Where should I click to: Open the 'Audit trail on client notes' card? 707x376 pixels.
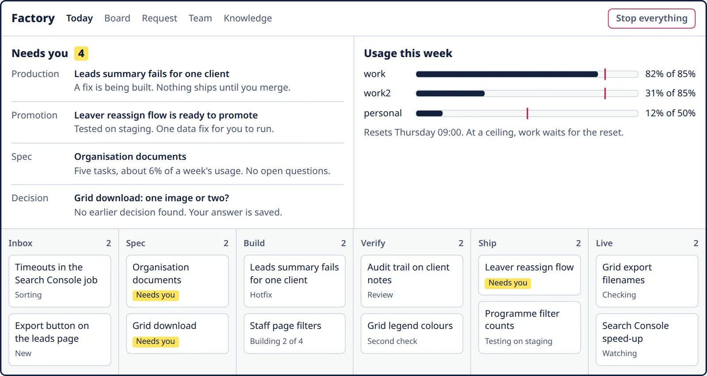point(412,281)
